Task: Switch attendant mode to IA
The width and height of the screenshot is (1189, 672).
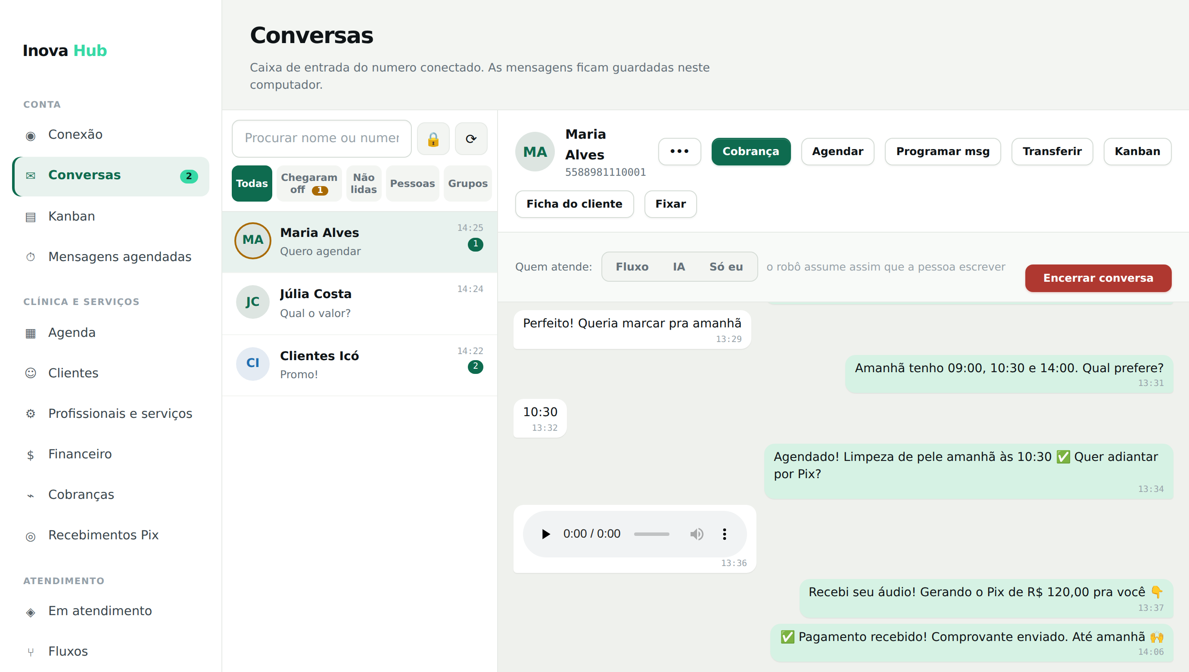Action: pyautogui.click(x=679, y=267)
